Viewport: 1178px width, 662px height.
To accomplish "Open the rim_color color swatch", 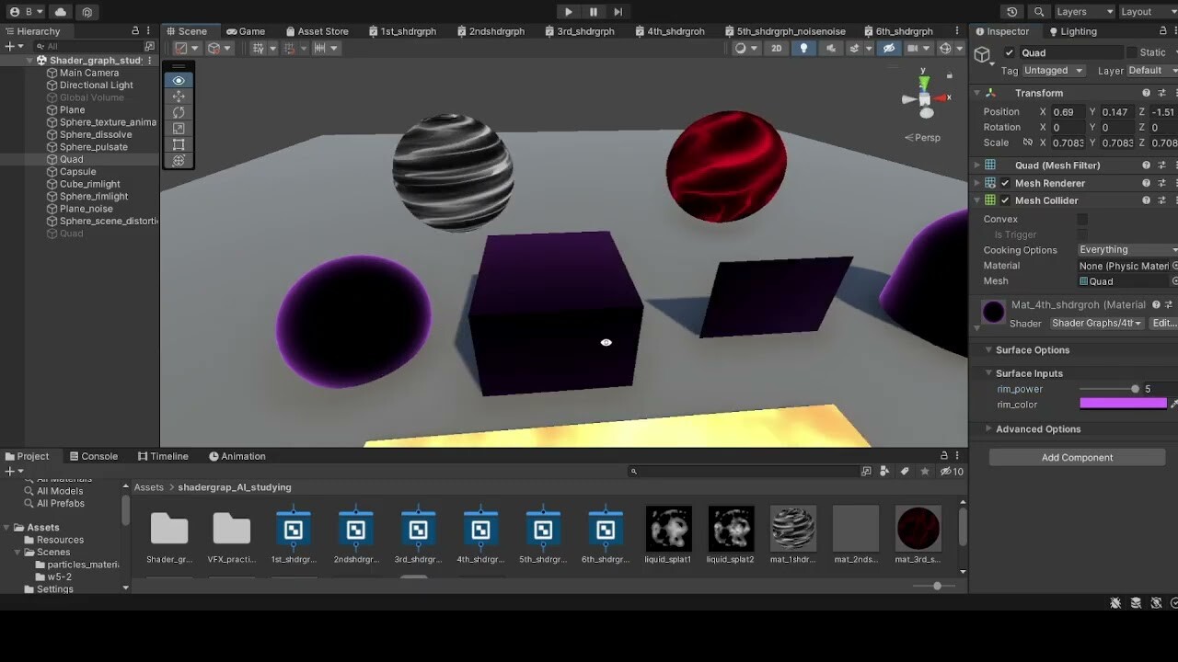I will 1122,404.
